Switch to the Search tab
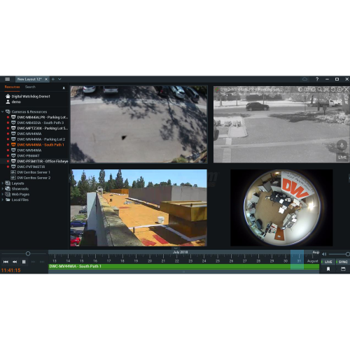Image resolution: width=350 pixels, height=350 pixels. (30, 87)
